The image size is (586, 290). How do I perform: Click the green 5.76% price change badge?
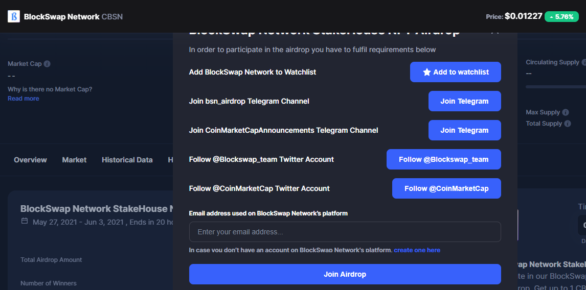click(561, 17)
